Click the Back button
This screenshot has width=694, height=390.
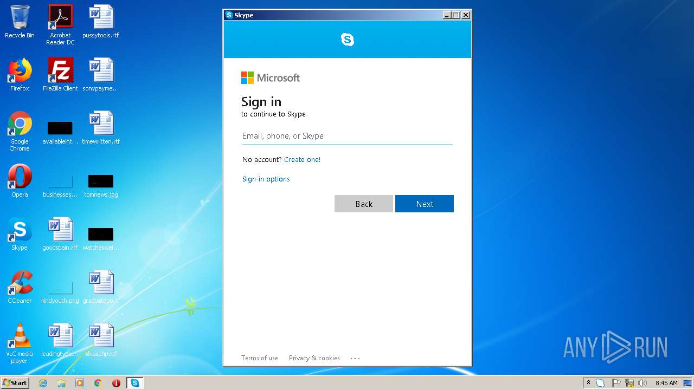point(364,204)
